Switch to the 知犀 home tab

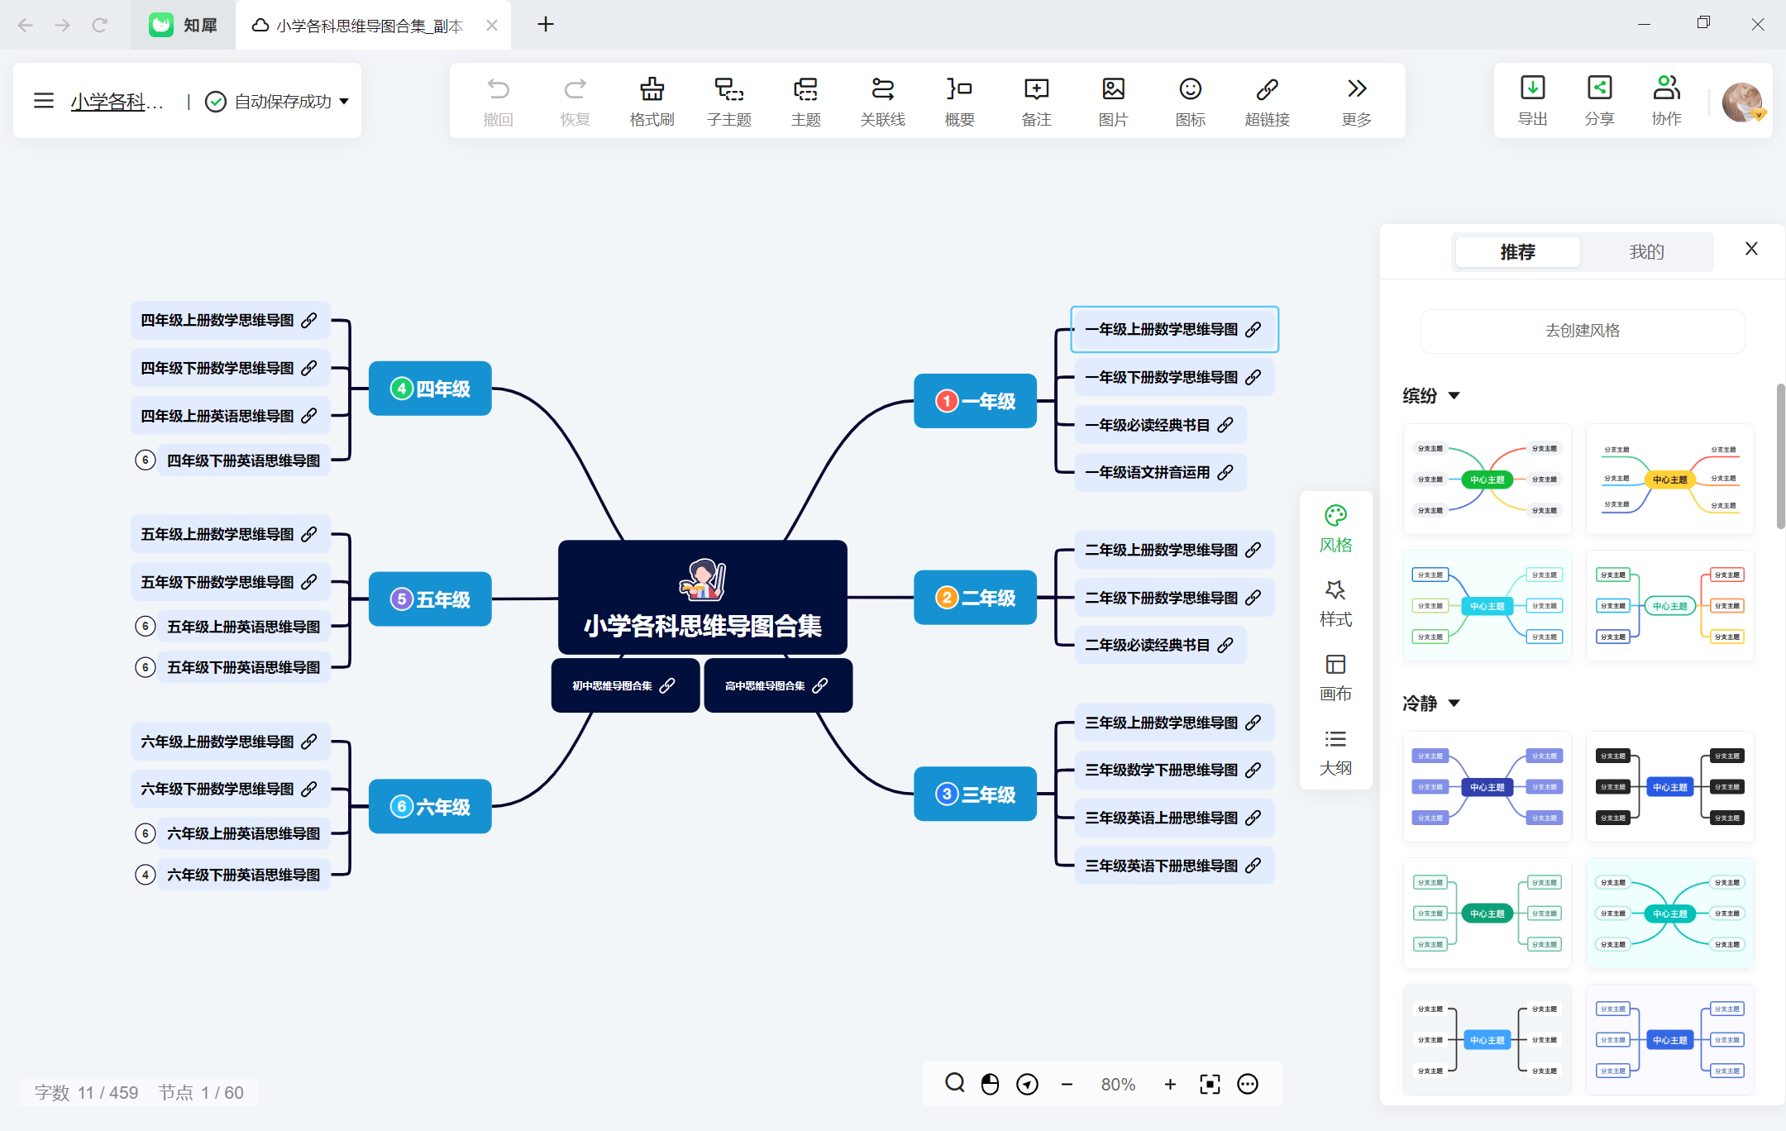click(184, 25)
